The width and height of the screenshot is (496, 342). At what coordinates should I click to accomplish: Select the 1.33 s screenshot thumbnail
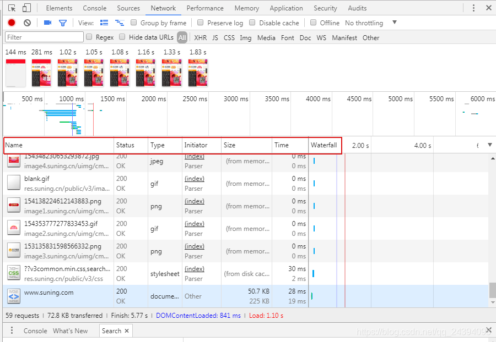(x=172, y=73)
